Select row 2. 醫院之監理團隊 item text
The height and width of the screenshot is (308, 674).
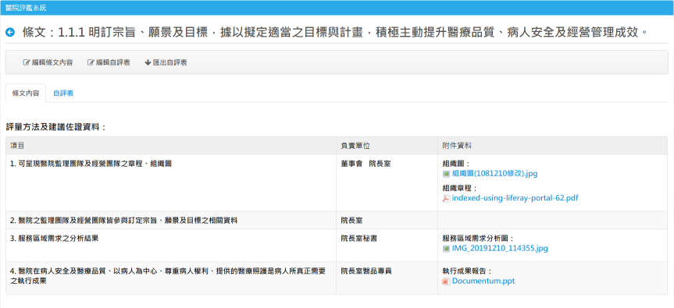click(x=124, y=221)
